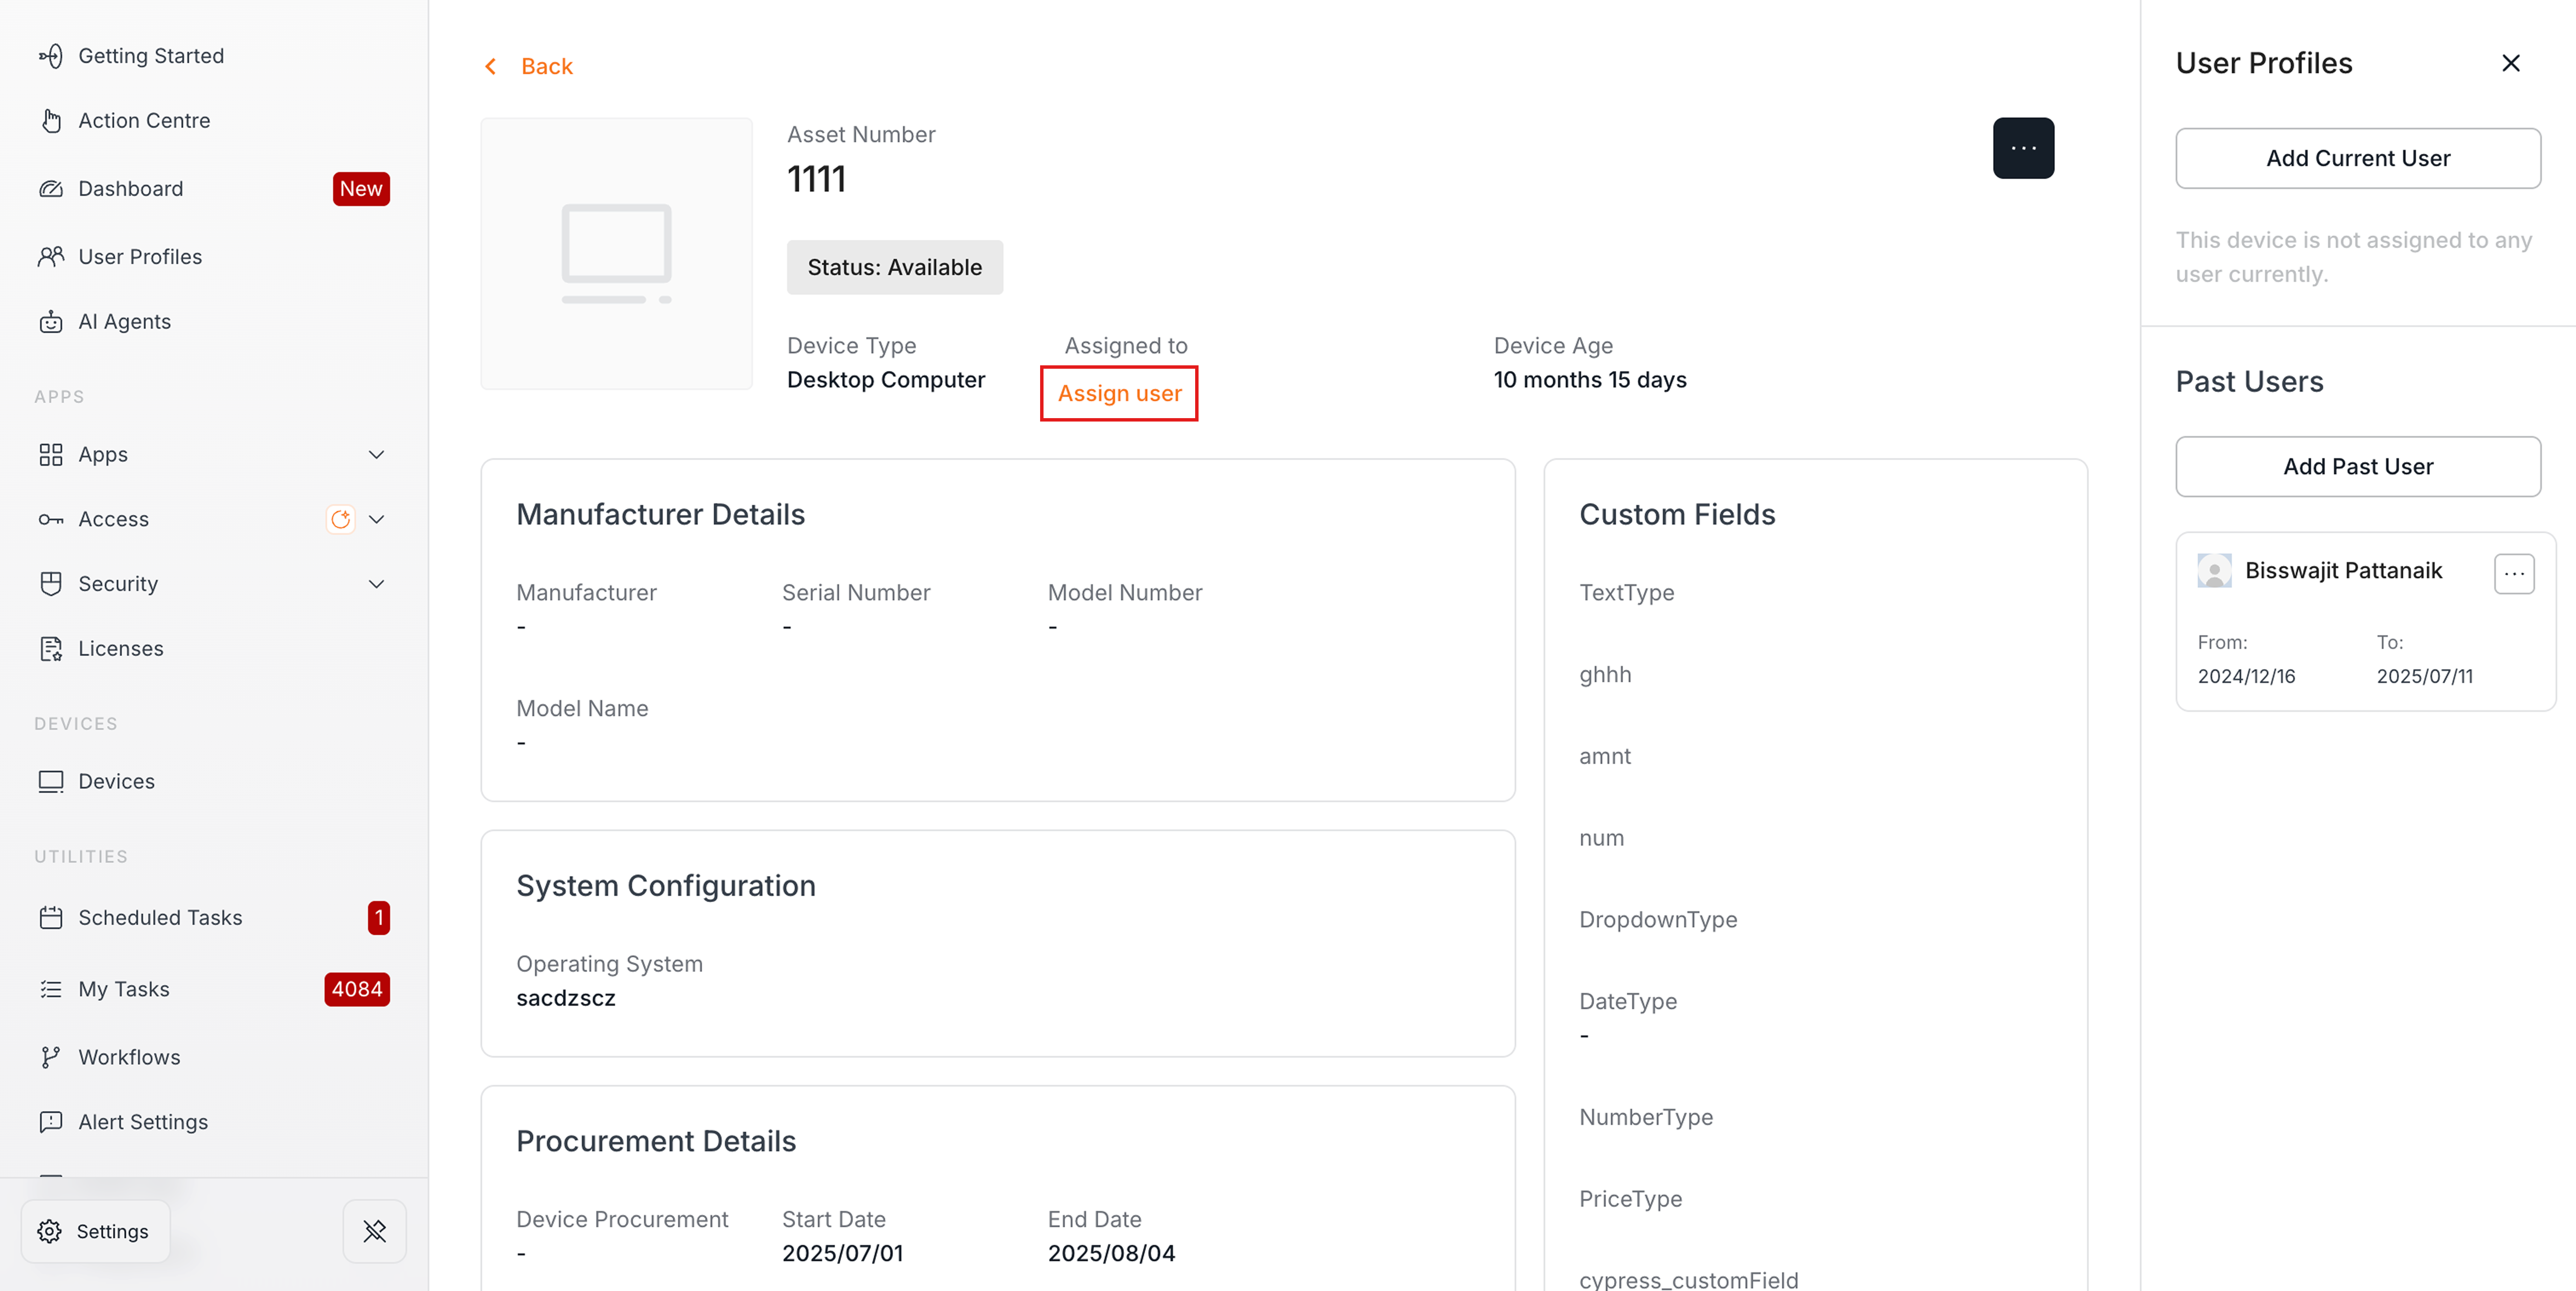Expand the Apps menu chevron

click(376, 455)
